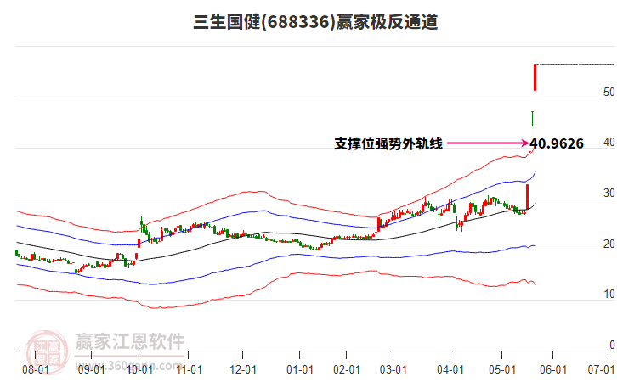Click the 50 price axis label

click(x=609, y=92)
